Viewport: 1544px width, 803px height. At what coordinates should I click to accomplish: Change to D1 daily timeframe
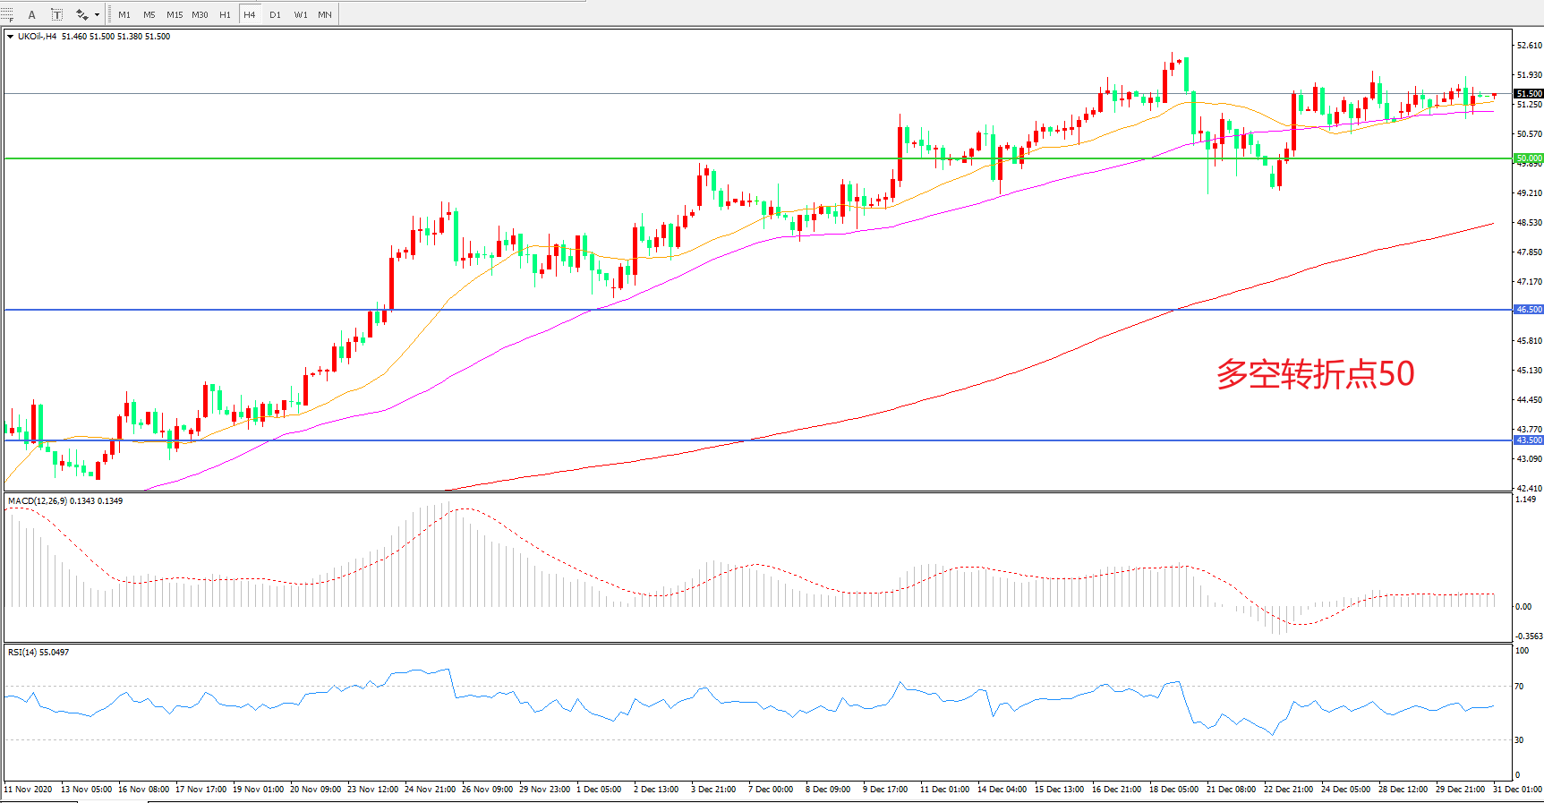275,14
